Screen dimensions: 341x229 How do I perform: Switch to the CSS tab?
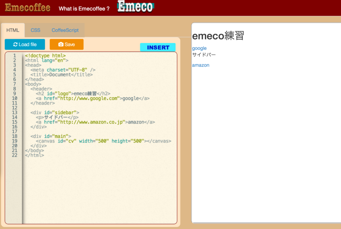point(35,30)
